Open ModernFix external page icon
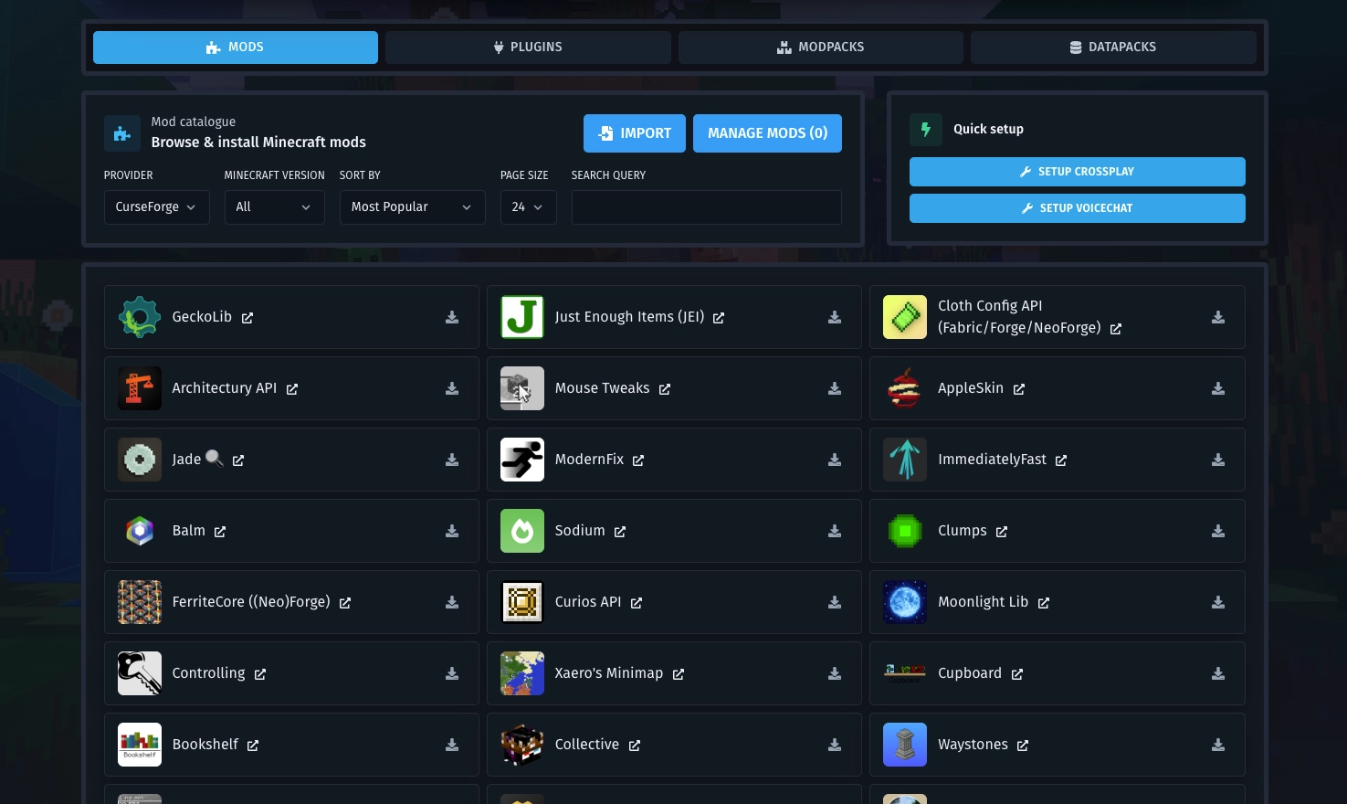1347x804 pixels. (638, 460)
